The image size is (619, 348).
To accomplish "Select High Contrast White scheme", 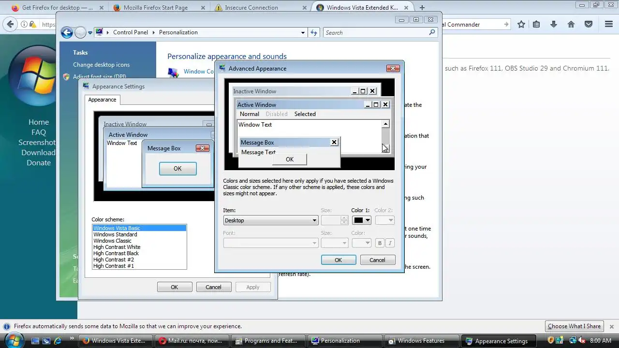I will point(139,247).
